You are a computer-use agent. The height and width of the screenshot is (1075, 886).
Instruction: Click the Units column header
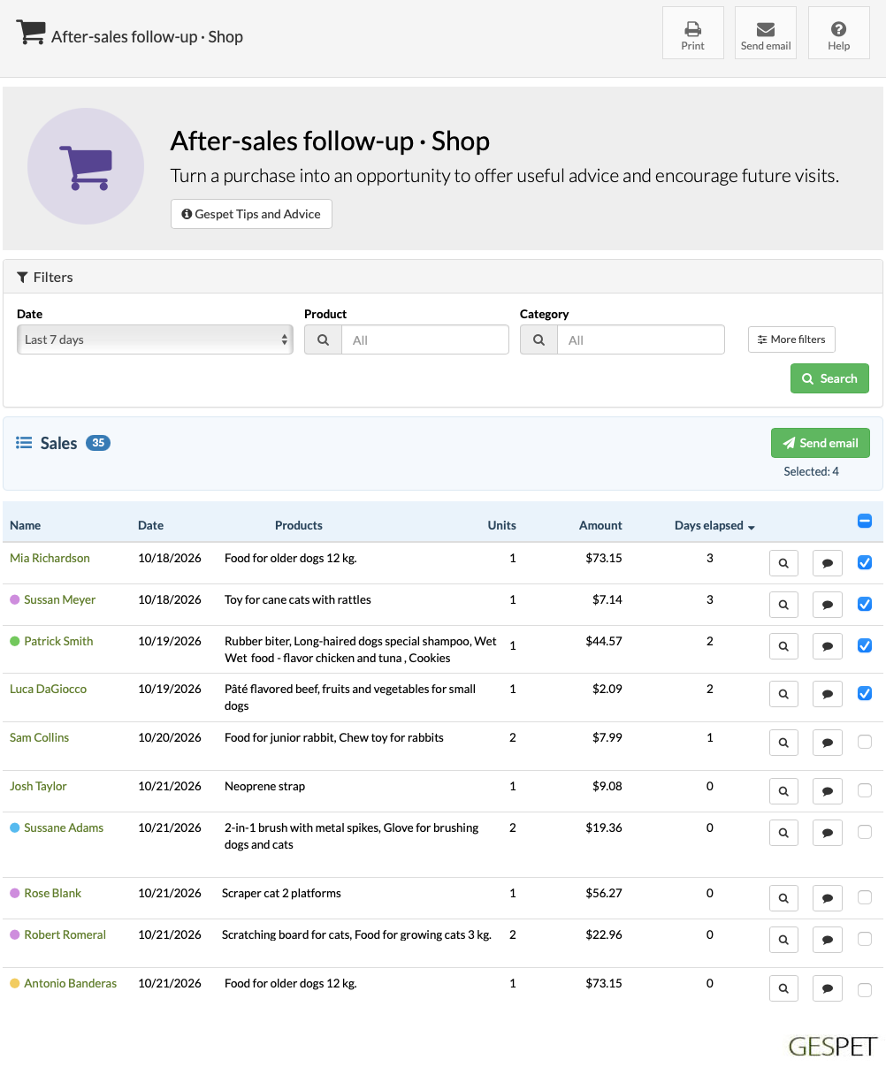tap(501, 525)
